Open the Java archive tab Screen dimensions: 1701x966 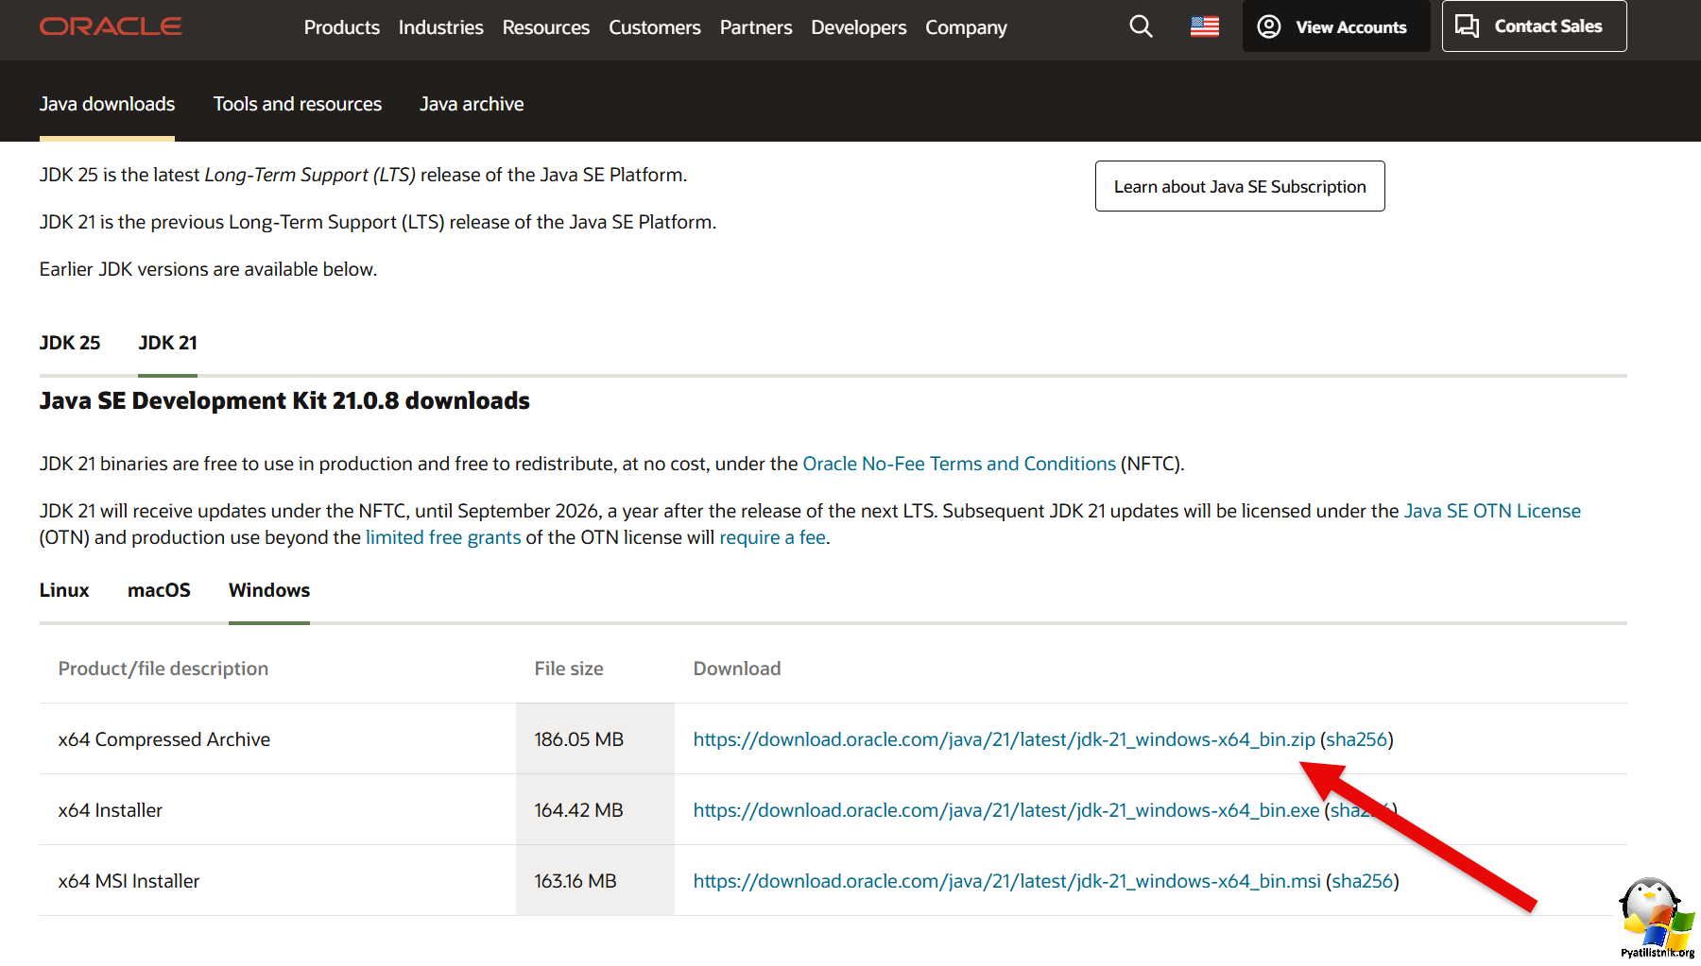click(472, 104)
